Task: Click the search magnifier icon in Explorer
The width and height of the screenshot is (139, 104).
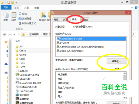Action: pyautogui.click(x=133, y=34)
